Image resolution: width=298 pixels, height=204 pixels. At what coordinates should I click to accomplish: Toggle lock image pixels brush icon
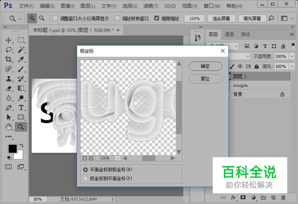click(x=232, y=67)
